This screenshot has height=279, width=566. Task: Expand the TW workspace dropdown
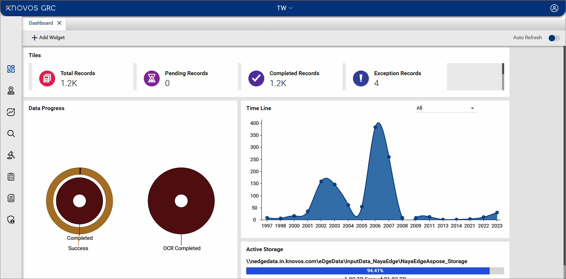(x=284, y=8)
